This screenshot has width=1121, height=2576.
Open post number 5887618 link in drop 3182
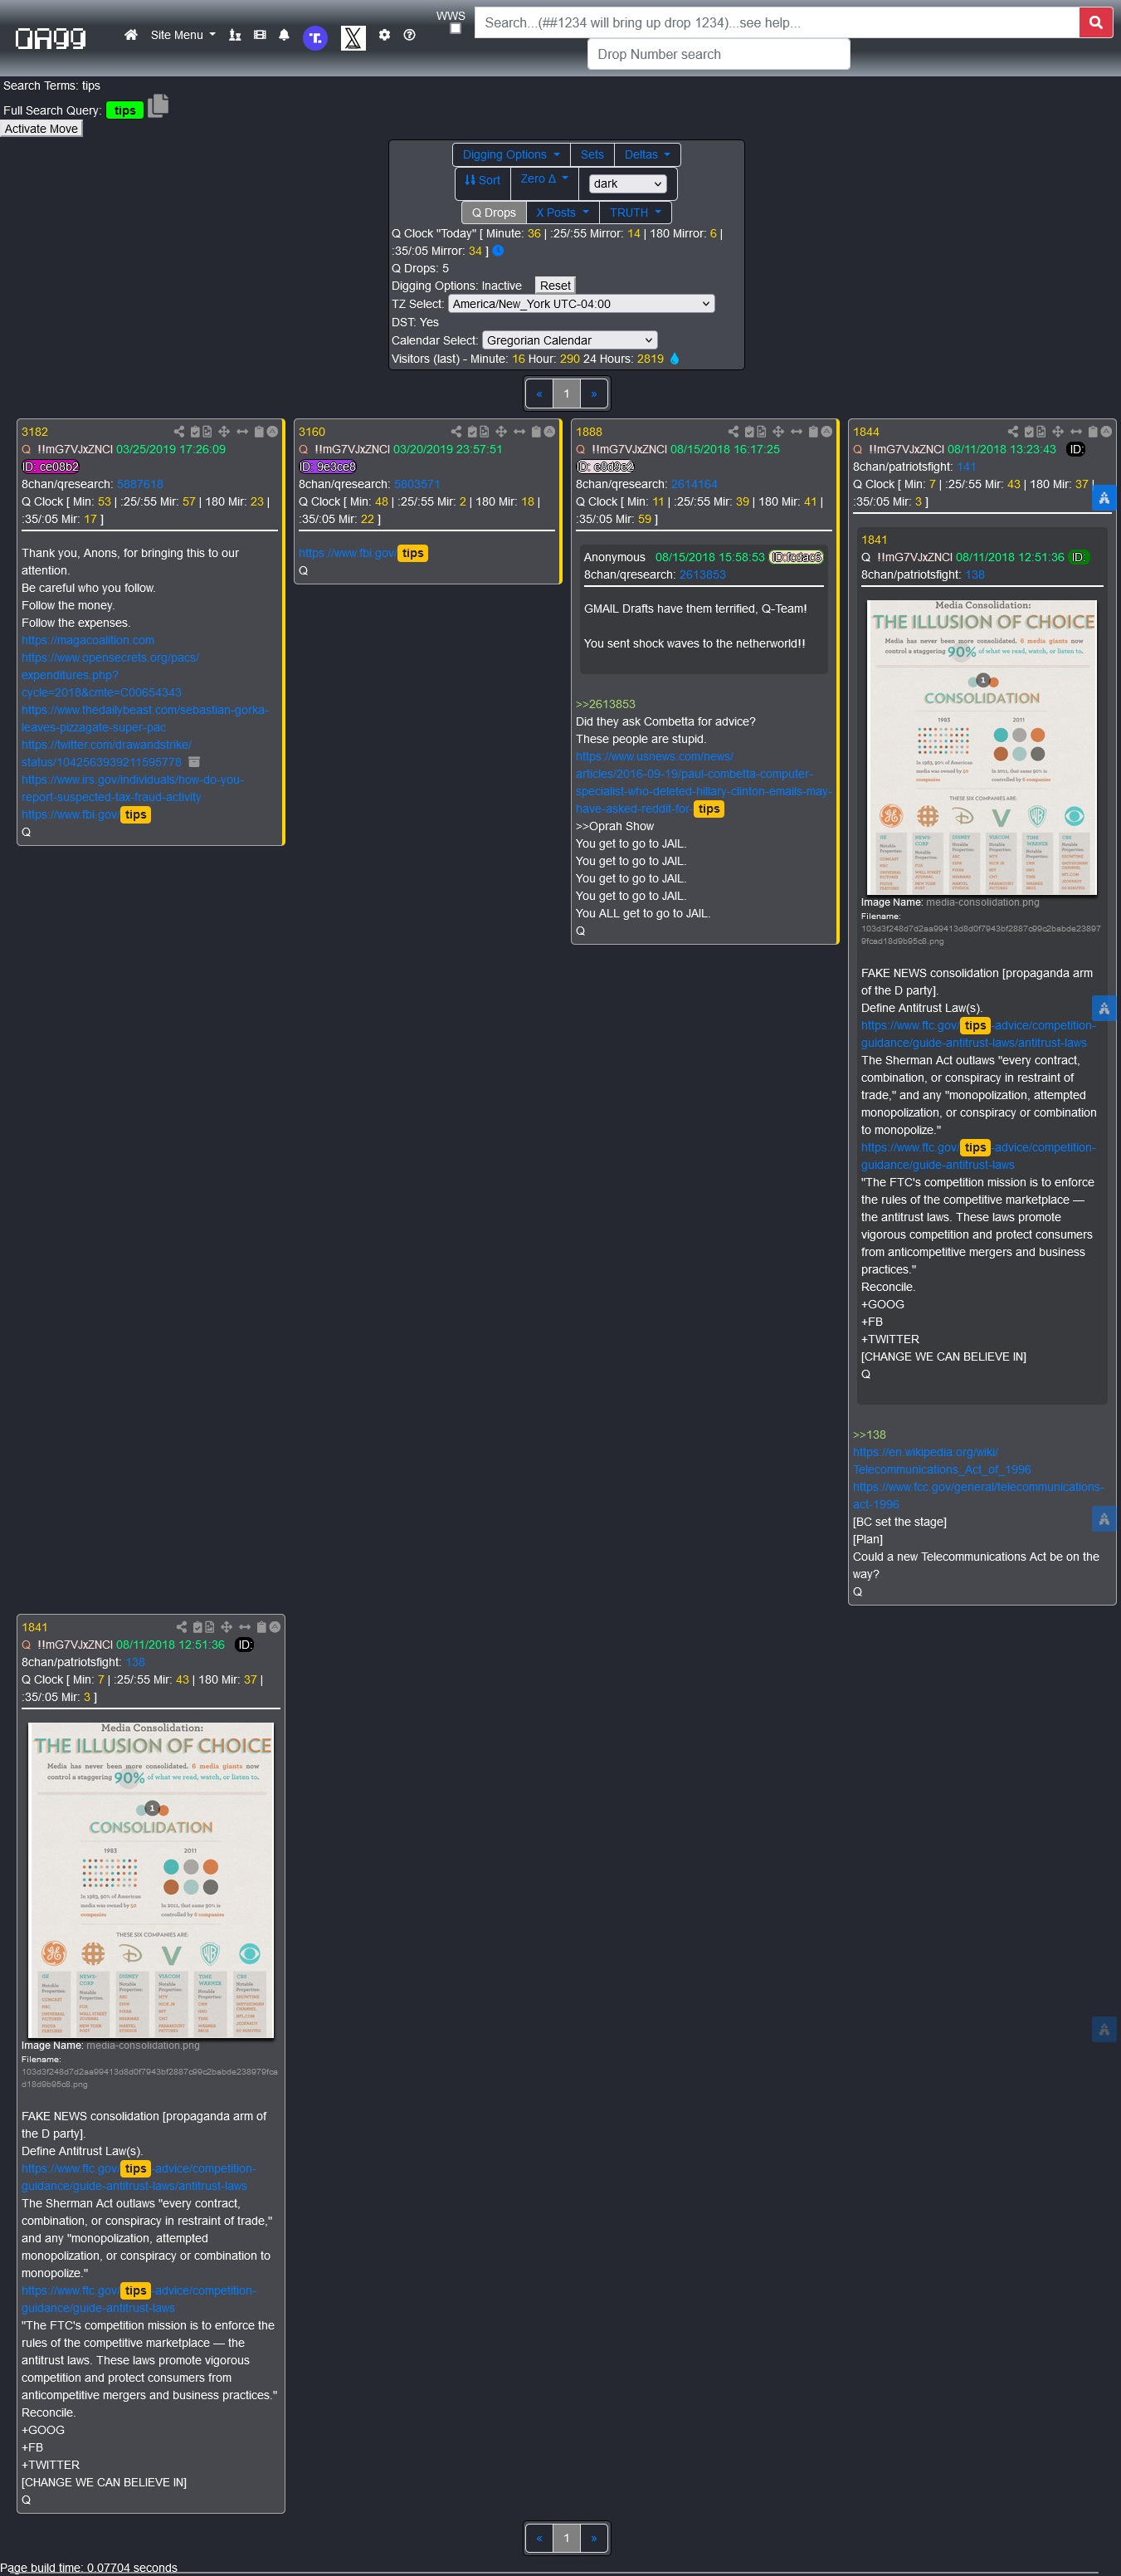[140, 484]
